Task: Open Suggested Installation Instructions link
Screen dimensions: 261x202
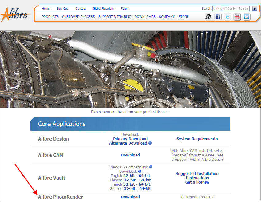Action: (x=197, y=176)
